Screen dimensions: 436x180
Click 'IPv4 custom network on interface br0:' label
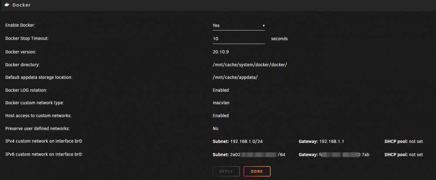[44, 141]
